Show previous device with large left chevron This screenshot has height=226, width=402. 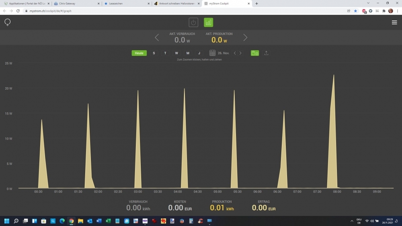pyautogui.click(x=157, y=37)
